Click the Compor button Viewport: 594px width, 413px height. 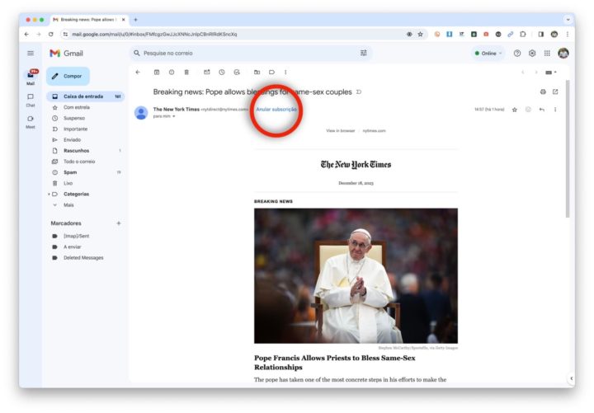pyautogui.click(x=68, y=76)
